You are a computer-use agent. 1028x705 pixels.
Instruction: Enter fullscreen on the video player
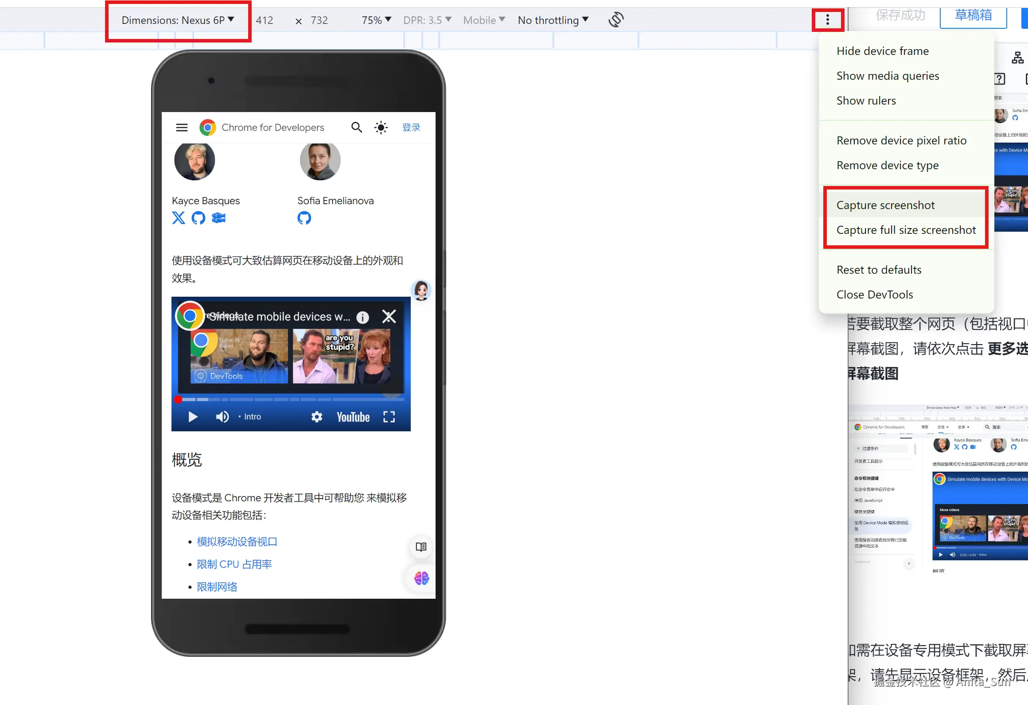pyautogui.click(x=389, y=417)
